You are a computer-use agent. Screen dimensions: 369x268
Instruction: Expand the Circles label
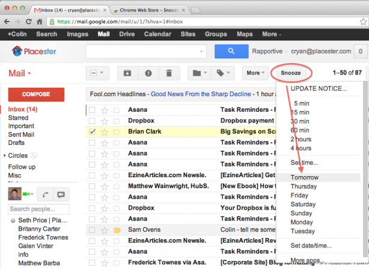(4, 156)
